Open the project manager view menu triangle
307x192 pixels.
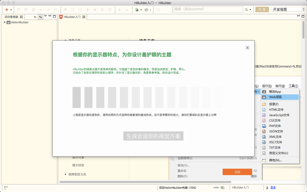tap(45, 16)
